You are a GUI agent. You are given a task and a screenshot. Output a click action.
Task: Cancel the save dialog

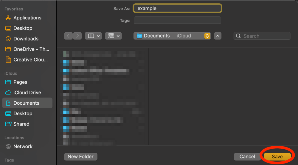pyautogui.click(x=247, y=157)
